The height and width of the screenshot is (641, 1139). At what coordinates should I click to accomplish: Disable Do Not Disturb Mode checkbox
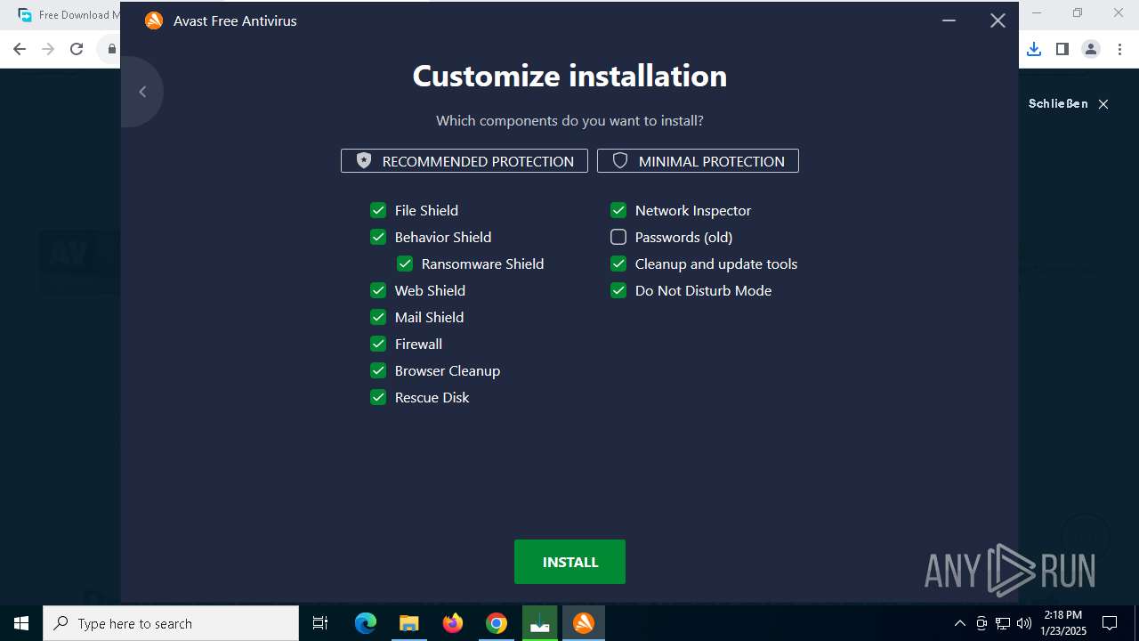tap(618, 290)
